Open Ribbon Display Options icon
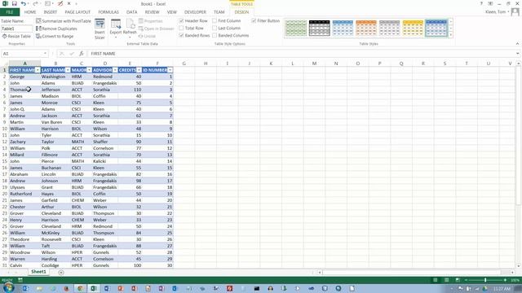This screenshot has height=293, width=522. tap(490, 3)
